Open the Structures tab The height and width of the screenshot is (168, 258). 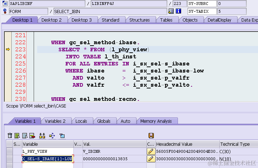(x=140, y=20)
